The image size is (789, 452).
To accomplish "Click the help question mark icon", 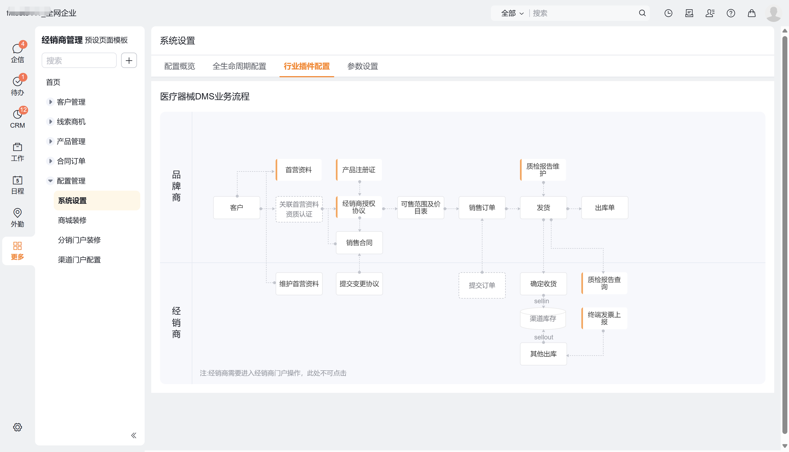I will 731,13.
